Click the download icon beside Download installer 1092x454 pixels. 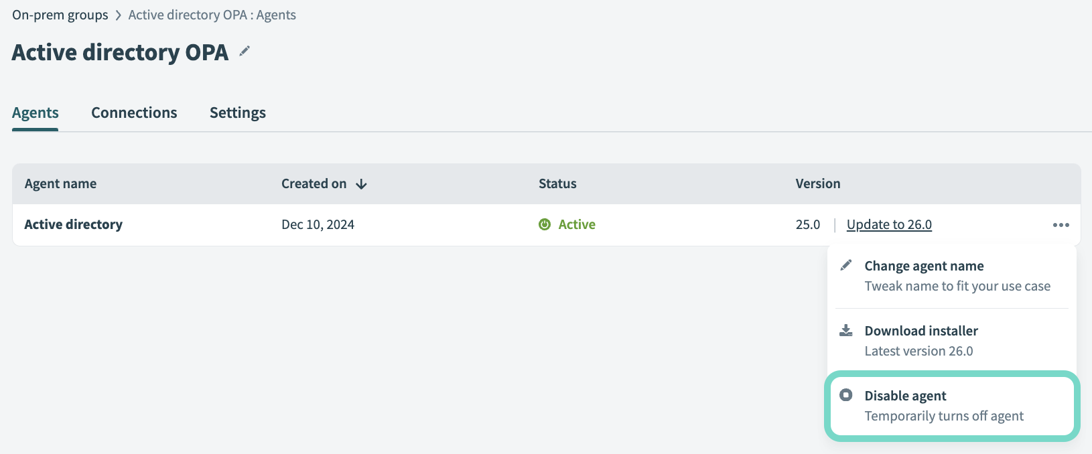pyautogui.click(x=846, y=330)
